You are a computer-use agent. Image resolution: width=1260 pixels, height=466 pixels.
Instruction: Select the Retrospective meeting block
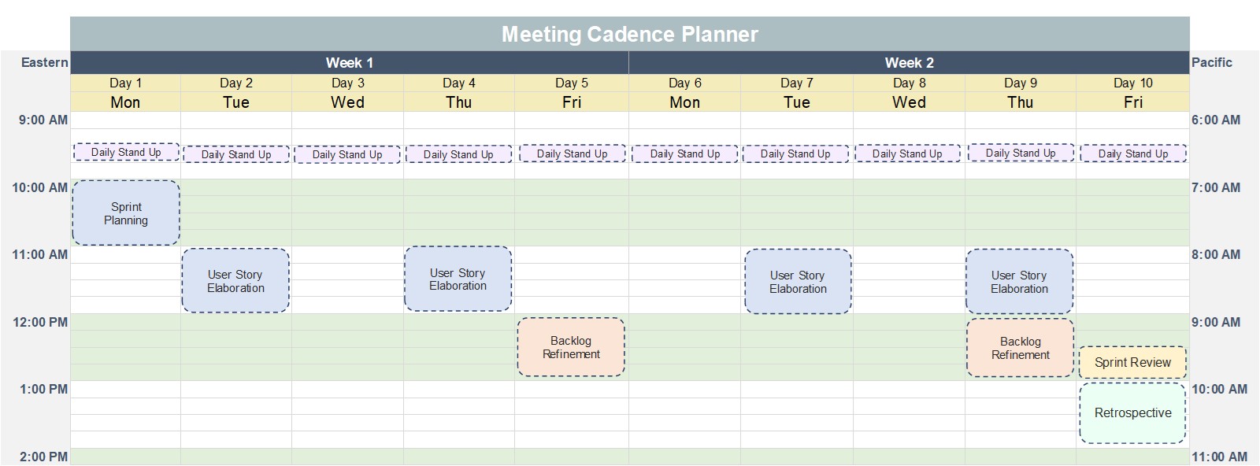1132,413
